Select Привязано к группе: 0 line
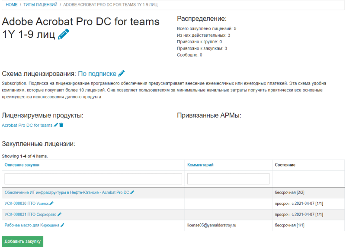Viewport: 346px width, 248px height. pos(199,42)
